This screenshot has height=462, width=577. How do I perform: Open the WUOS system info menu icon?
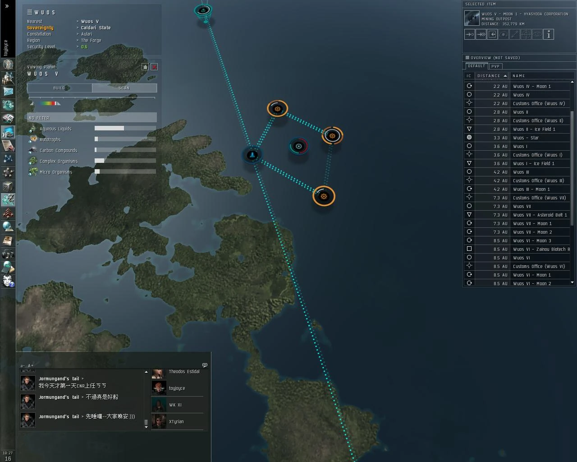[30, 12]
